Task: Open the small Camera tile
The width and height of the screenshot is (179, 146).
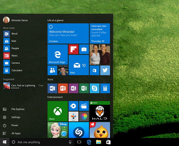Action: [84, 49]
